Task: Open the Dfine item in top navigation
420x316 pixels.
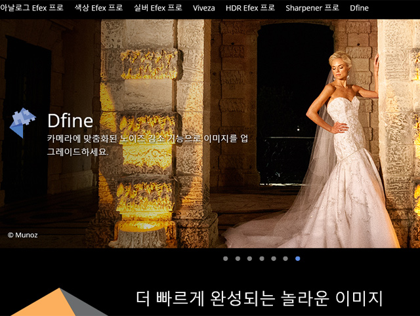Action: tap(359, 8)
